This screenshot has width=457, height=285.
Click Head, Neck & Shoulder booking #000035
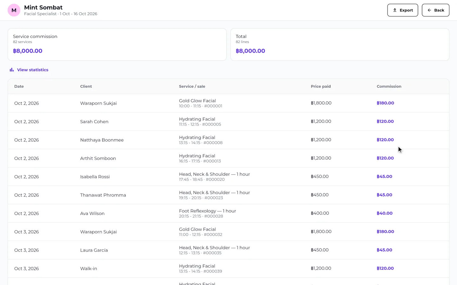215,250
